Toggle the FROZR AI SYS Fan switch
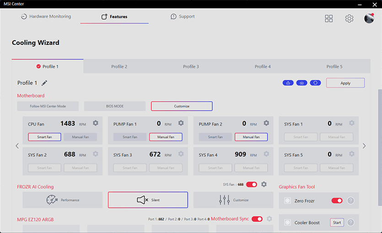Screen dimensions: 382x233 (x=252, y=184)
